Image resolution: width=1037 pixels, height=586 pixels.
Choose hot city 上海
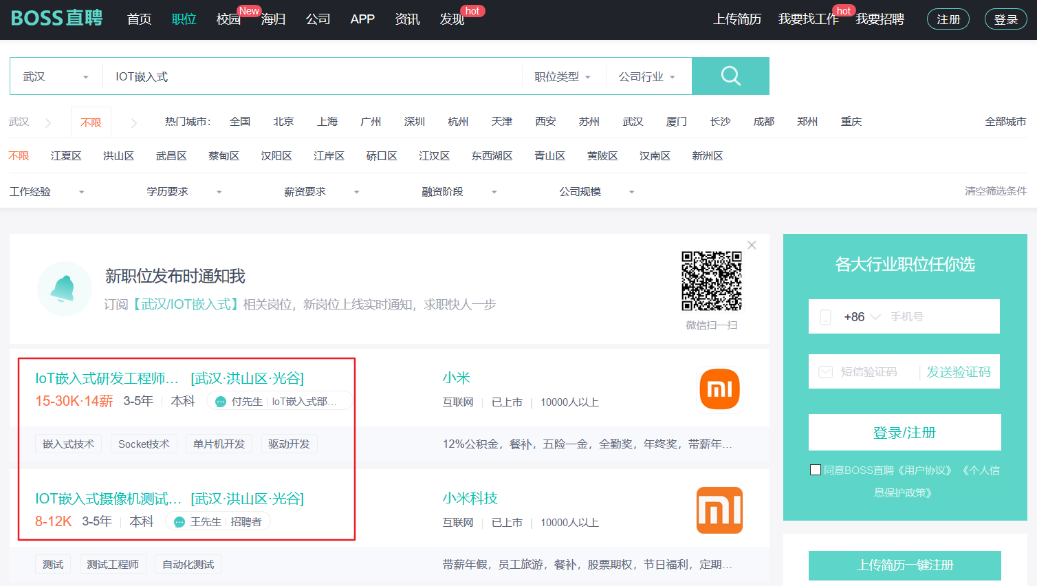click(327, 122)
